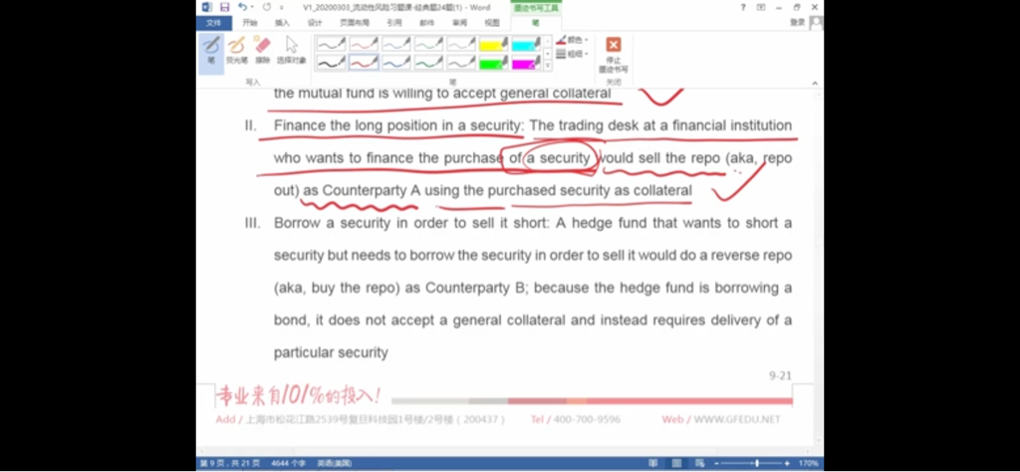The image size is (1020, 472).
Task: Click the zoom slider handle
Action: coord(757,464)
